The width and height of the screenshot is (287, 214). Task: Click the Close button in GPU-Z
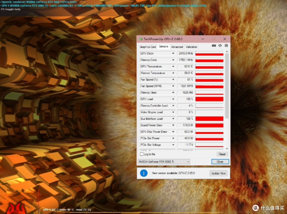pyautogui.click(x=220, y=162)
